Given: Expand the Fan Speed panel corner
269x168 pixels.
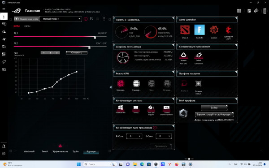Looking at the screenshot, I should tap(173, 45).
